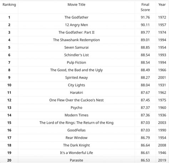Click Seven Samurai title
The width and height of the screenshot is (169, 163).
click(76, 48)
